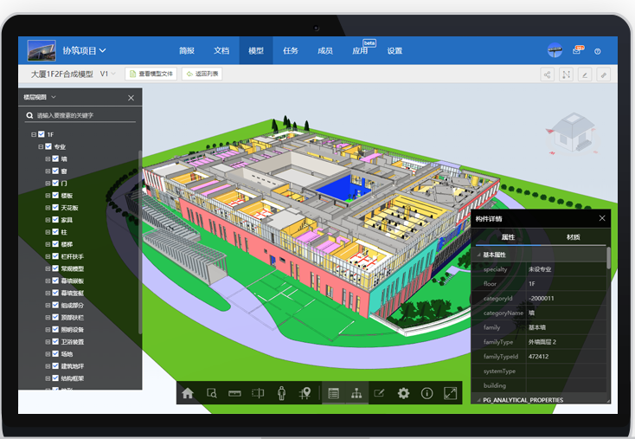Click the 查看模型文件 button
The image size is (635, 439).
151,74
